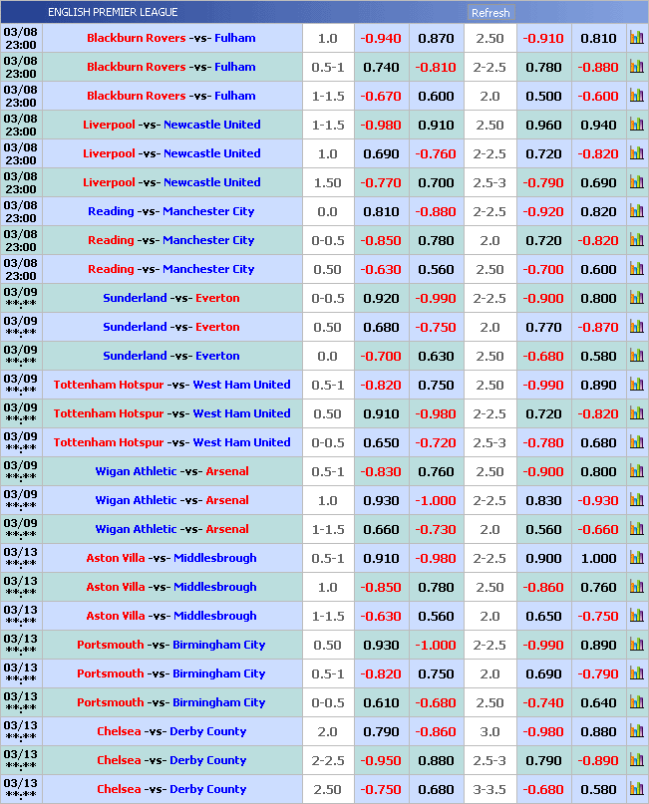Pick 1.000 odds in Aston Villa 0.5-1 row

599,558
